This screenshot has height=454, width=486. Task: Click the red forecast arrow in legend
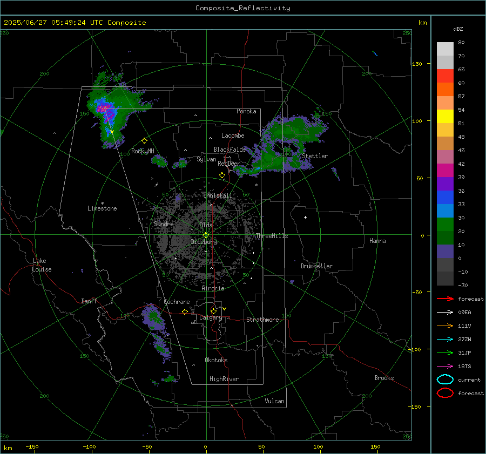(445, 299)
